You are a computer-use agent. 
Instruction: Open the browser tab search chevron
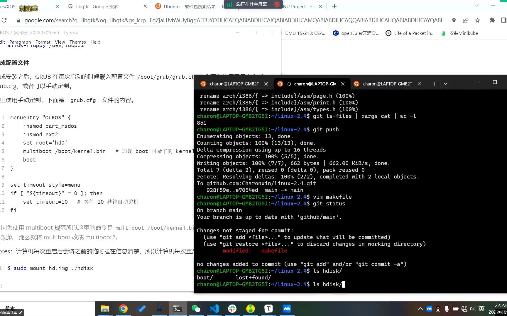(x=476, y=6)
